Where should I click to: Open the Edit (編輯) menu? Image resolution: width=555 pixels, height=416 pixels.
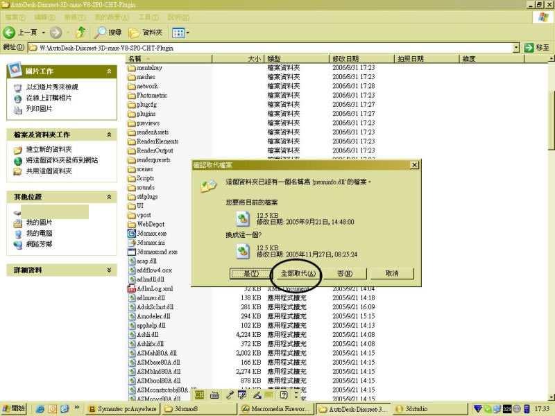pos(44,17)
